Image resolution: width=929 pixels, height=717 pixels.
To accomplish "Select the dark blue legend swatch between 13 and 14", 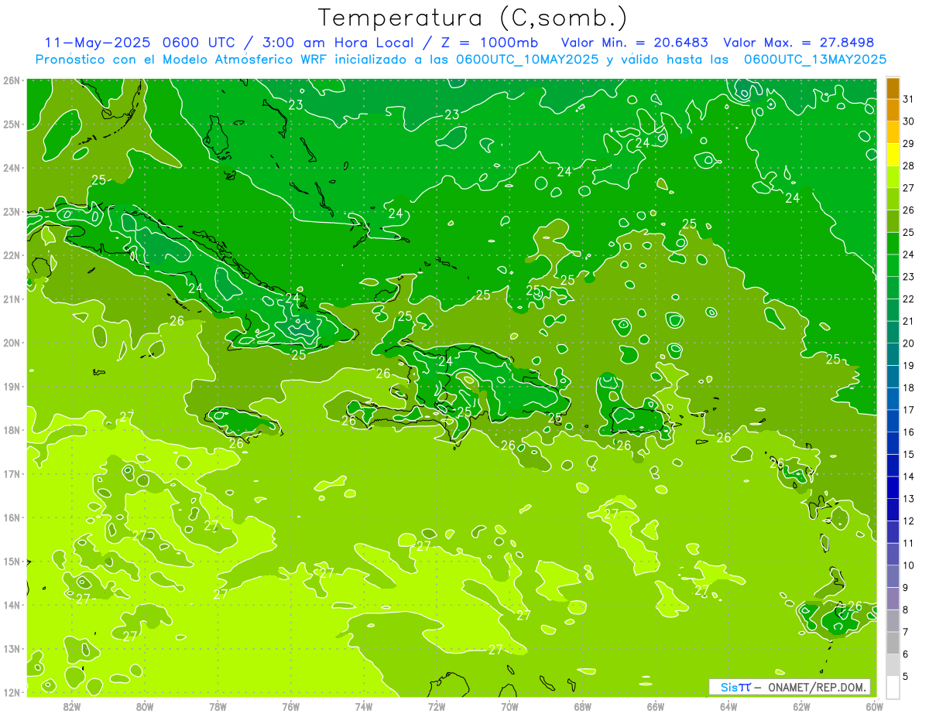I will tap(893, 487).
